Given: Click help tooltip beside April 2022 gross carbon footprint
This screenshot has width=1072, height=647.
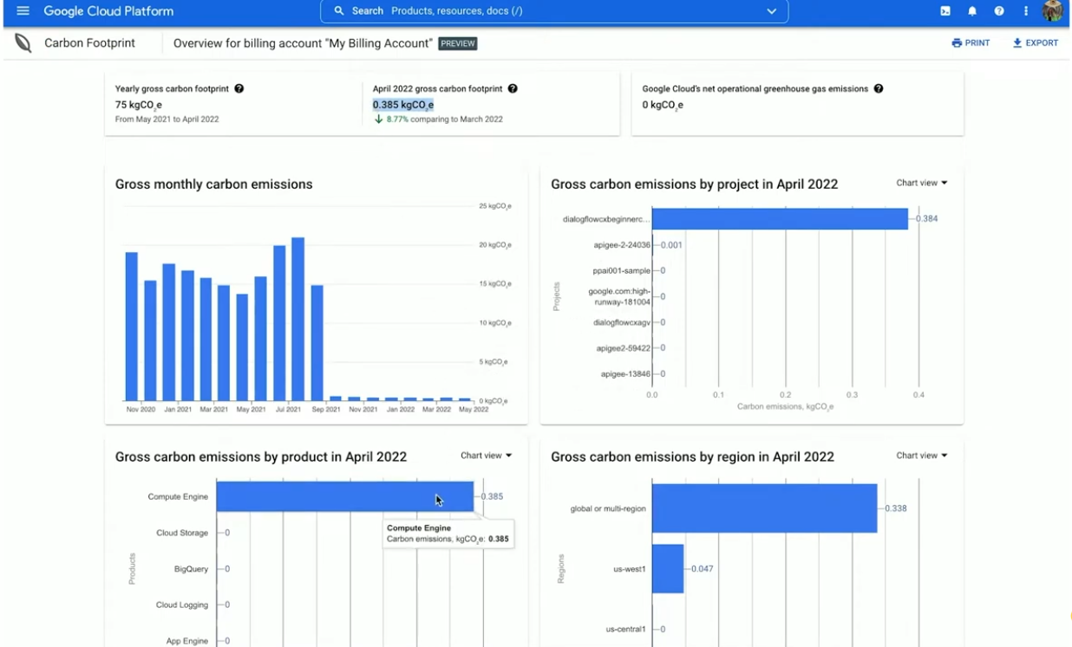Looking at the screenshot, I should [513, 88].
